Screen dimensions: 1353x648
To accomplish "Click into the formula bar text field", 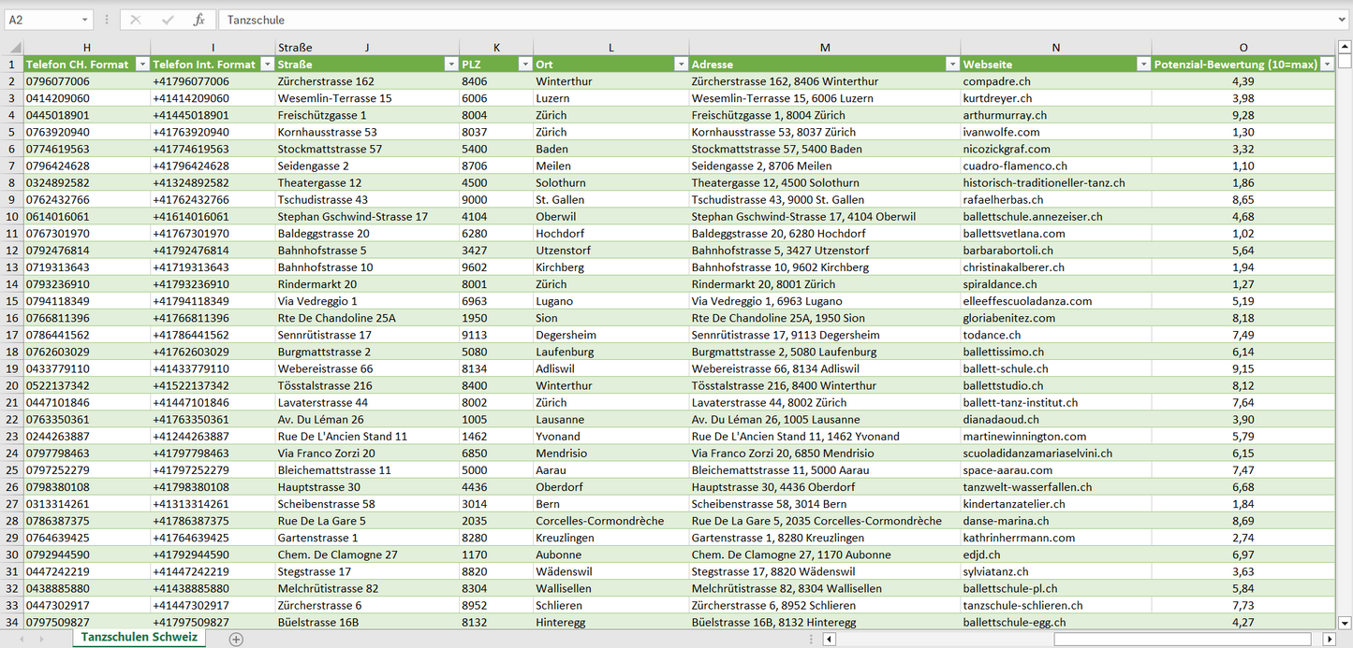I will [749, 20].
